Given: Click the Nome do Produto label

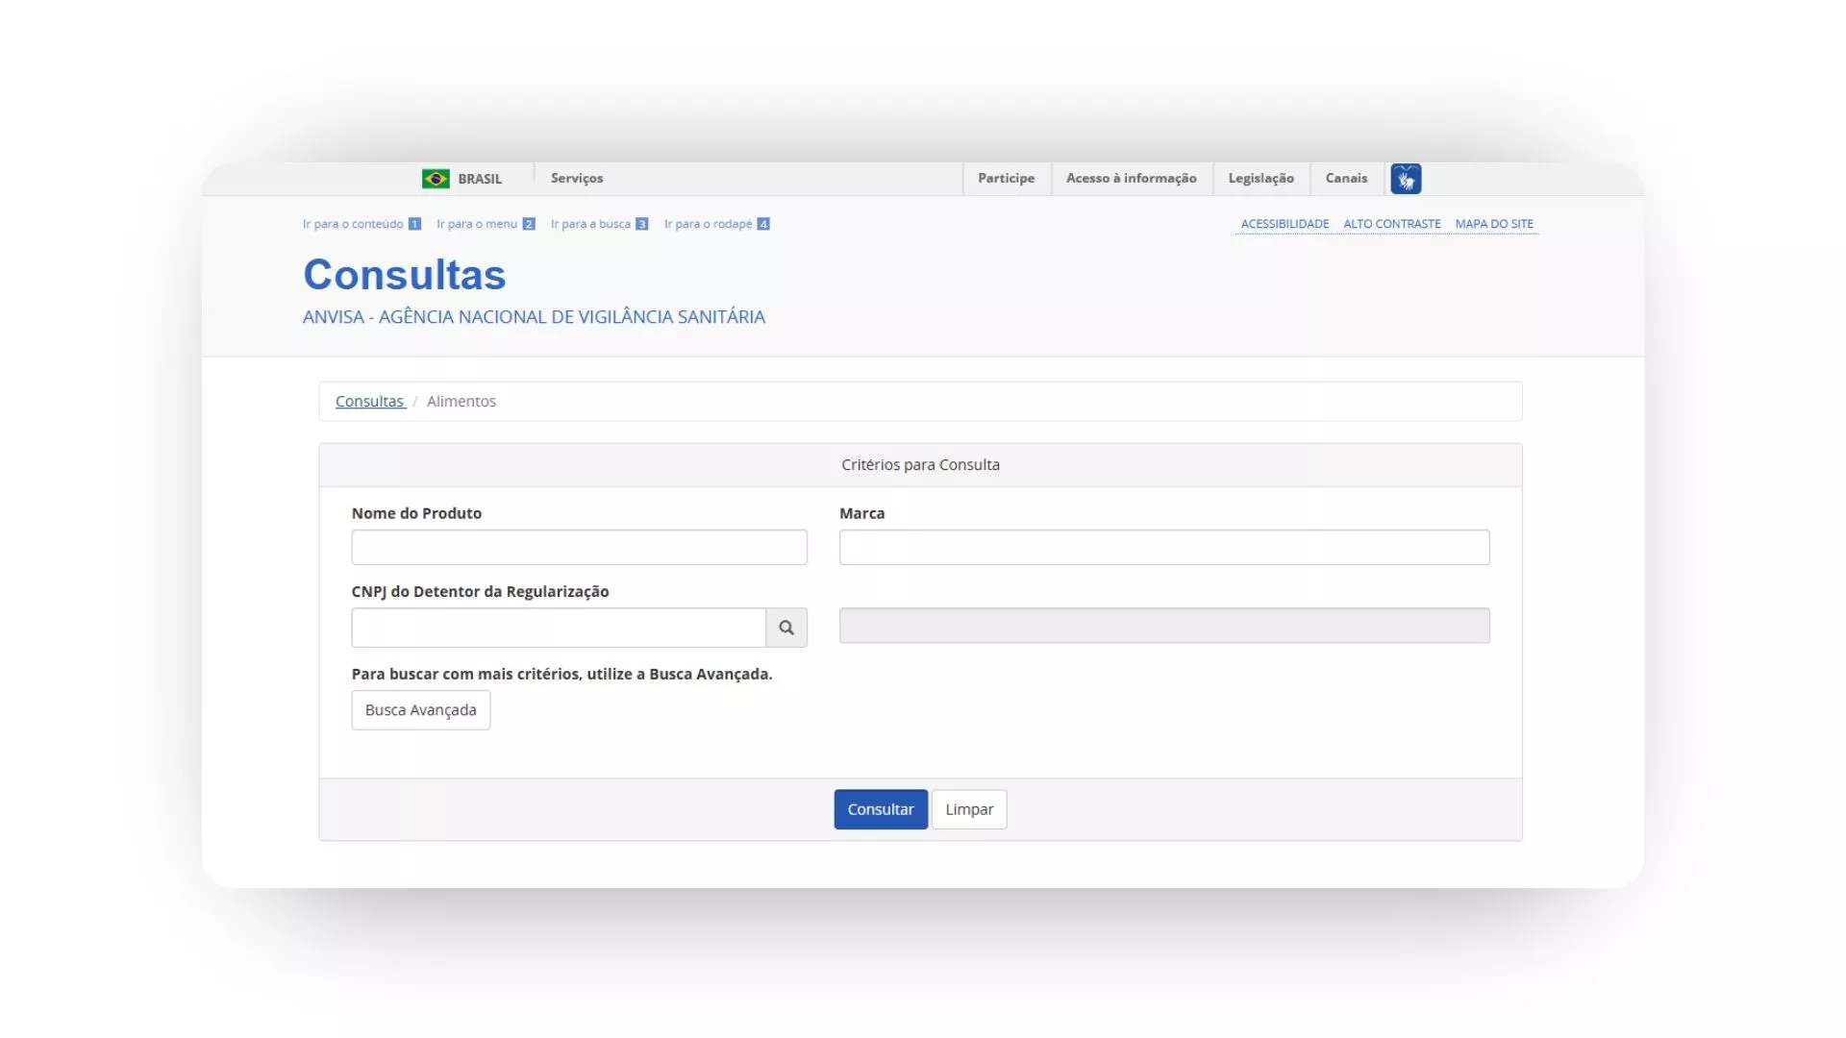Looking at the screenshot, I should 416,513.
